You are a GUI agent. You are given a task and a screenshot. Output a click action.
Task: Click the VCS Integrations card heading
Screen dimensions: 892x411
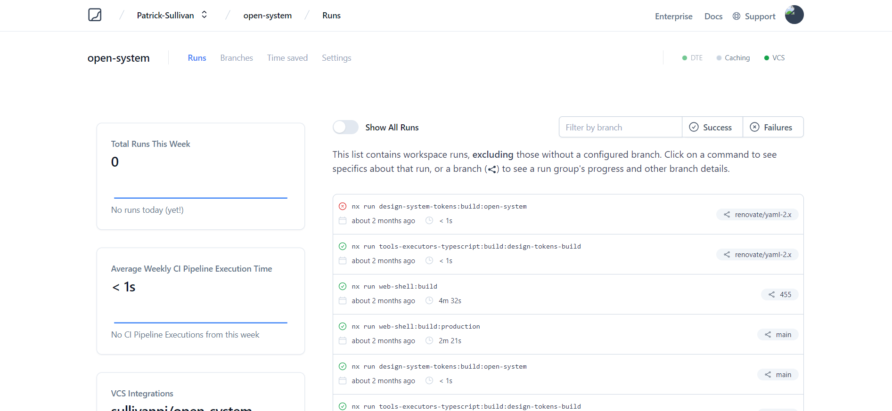(x=142, y=394)
